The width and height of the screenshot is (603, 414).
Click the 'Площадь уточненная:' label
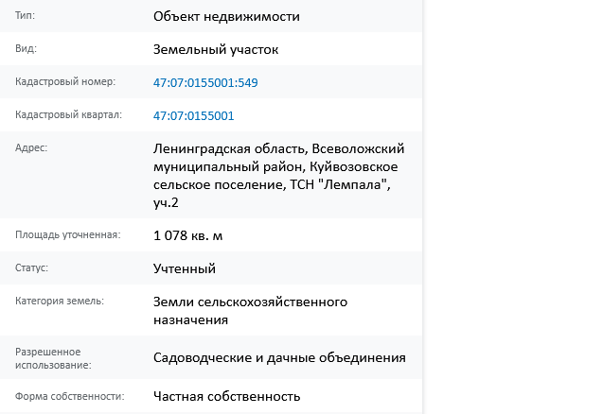pos(68,234)
